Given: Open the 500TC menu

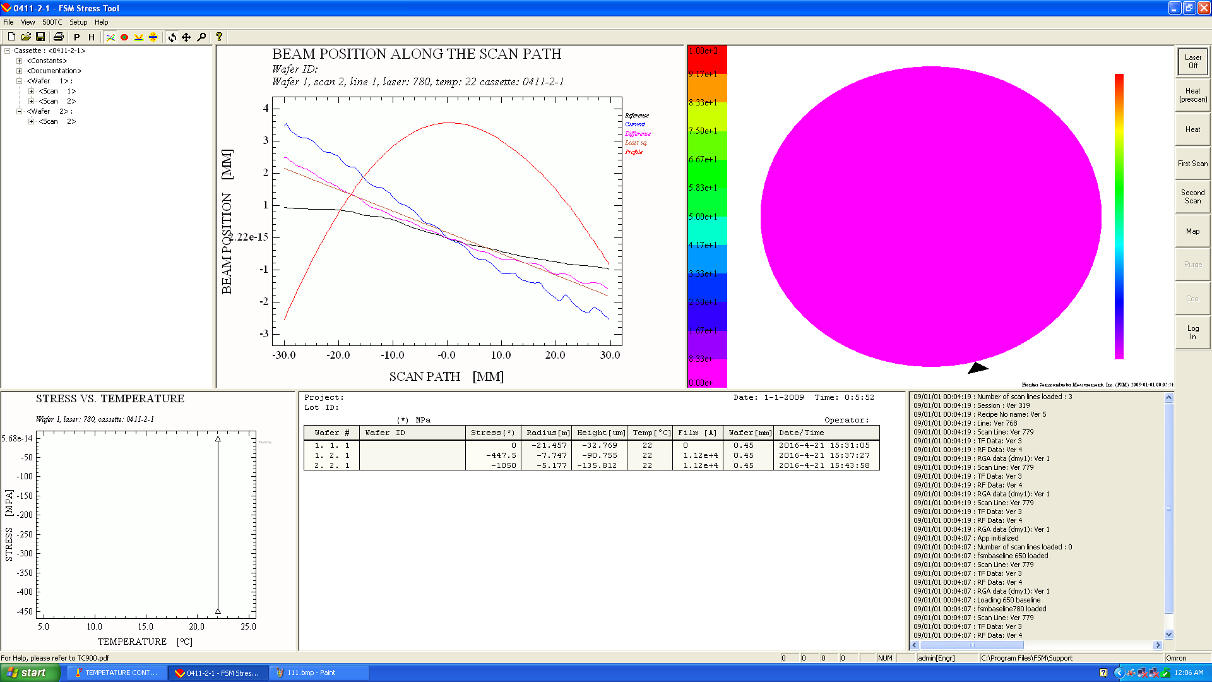Looking at the screenshot, I should 52,22.
